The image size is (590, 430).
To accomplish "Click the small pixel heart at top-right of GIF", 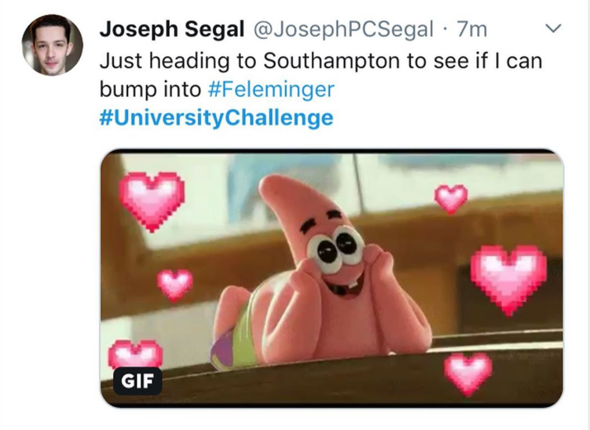I will pyautogui.click(x=451, y=199).
